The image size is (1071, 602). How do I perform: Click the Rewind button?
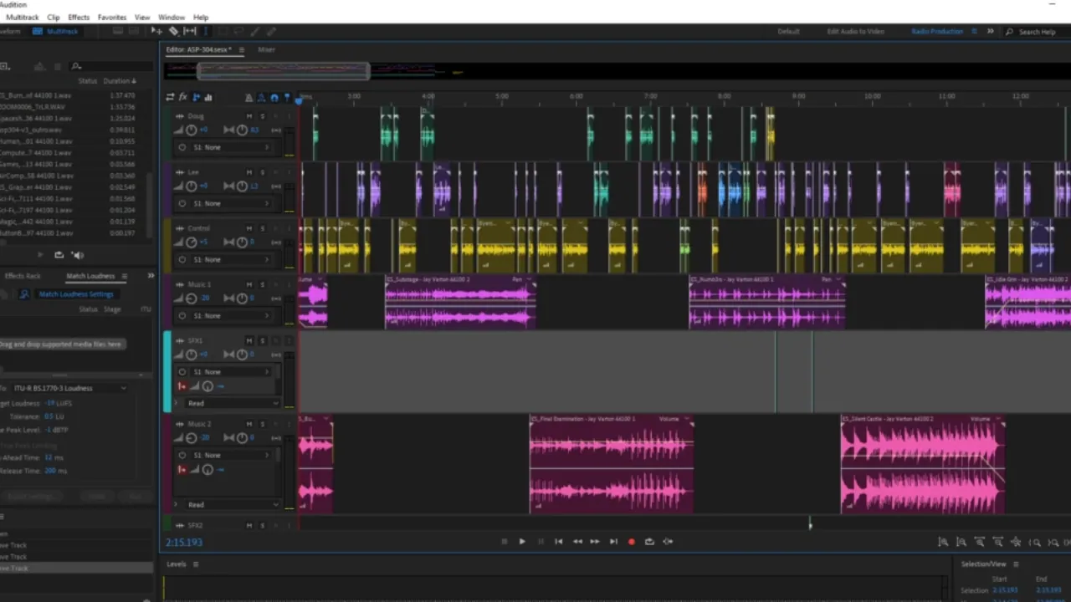coord(577,542)
